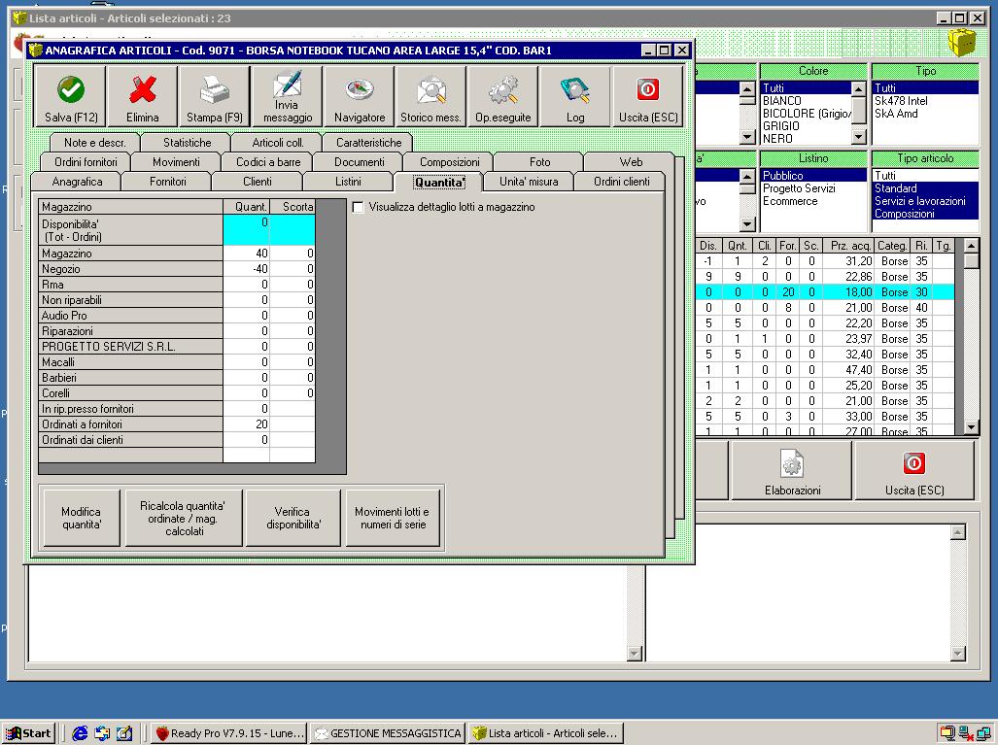Viewport: 998px width, 745px height.
Task: Click Modifica quantita' button
Action: 81,518
